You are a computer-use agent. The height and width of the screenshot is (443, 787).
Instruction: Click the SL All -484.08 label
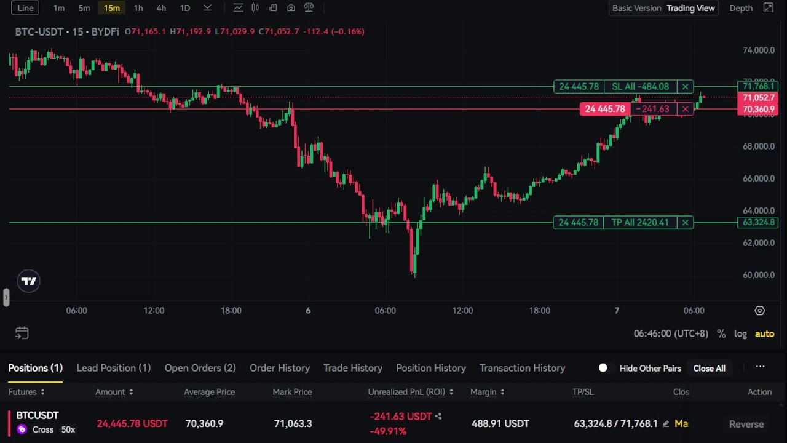(x=640, y=87)
